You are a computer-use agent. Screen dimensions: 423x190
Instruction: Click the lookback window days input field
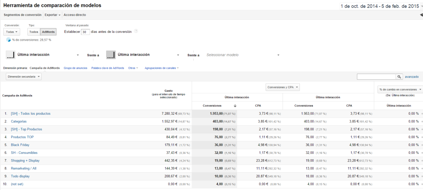[x=85, y=32]
